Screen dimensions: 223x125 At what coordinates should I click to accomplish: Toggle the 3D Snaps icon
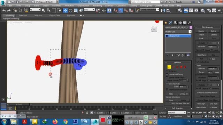115,10
